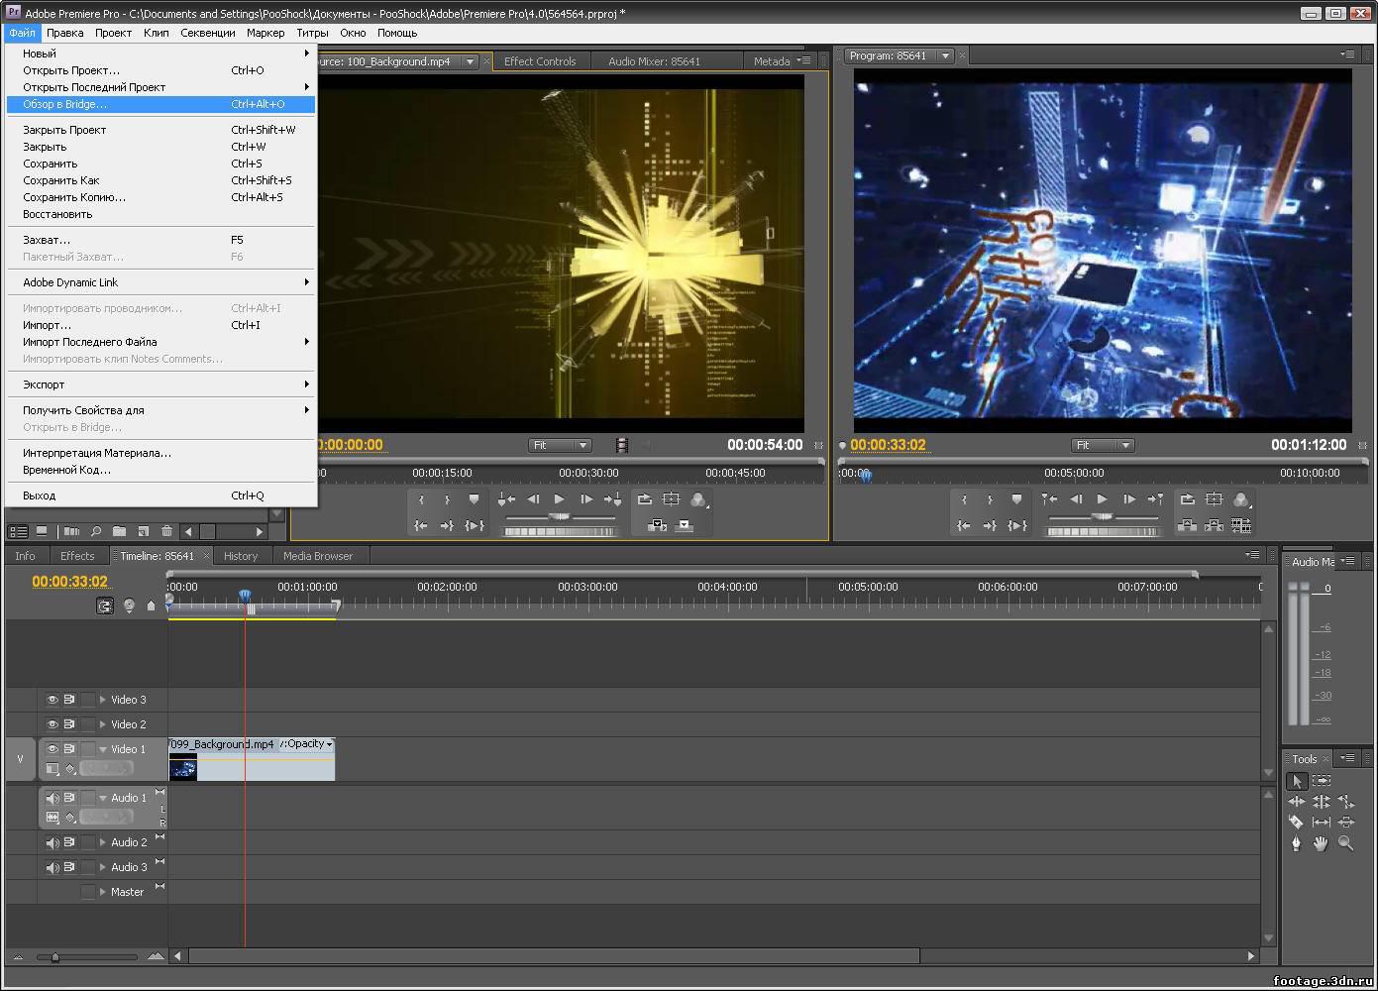Toggle lock box on Video 3 track
Image resolution: width=1378 pixels, height=991 pixels.
[88, 700]
